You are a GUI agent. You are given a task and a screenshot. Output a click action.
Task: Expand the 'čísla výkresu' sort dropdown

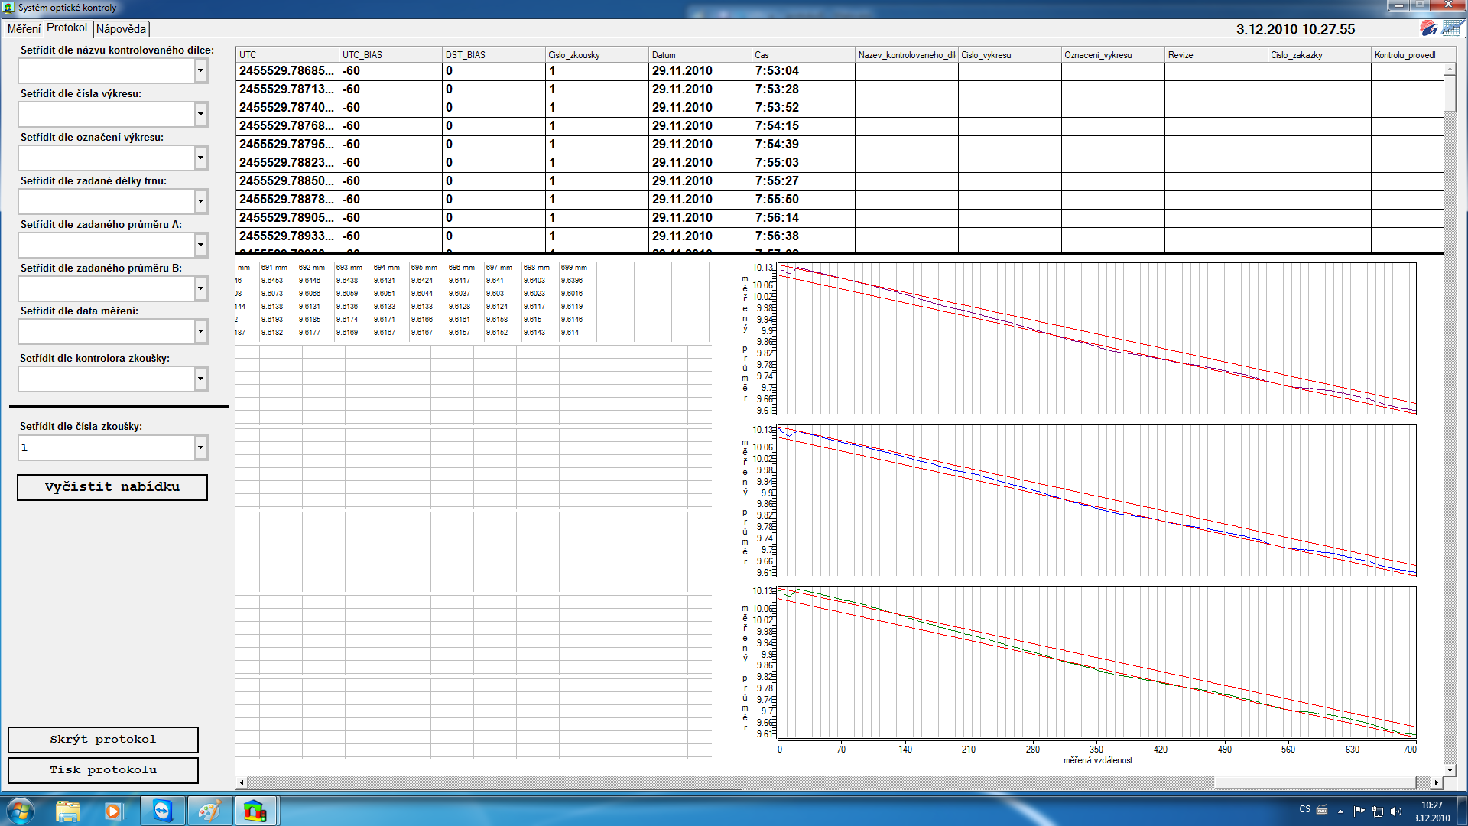[x=200, y=115]
